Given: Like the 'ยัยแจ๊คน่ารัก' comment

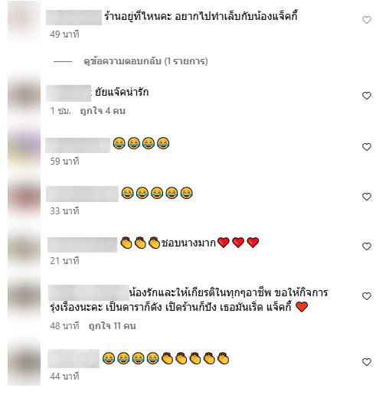Looking at the screenshot, I should [367, 96].
